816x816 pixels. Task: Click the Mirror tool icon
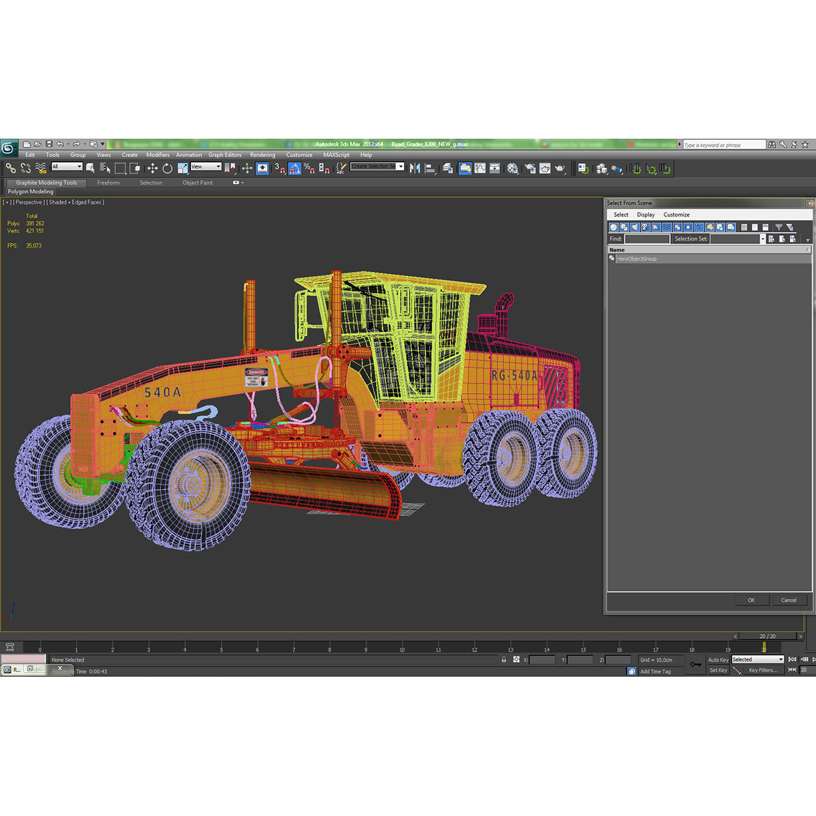pyautogui.click(x=415, y=168)
